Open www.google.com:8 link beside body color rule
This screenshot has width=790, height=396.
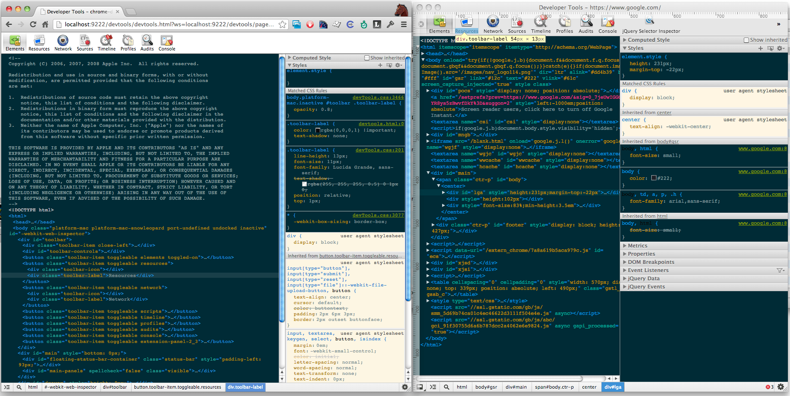click(762, 172)
